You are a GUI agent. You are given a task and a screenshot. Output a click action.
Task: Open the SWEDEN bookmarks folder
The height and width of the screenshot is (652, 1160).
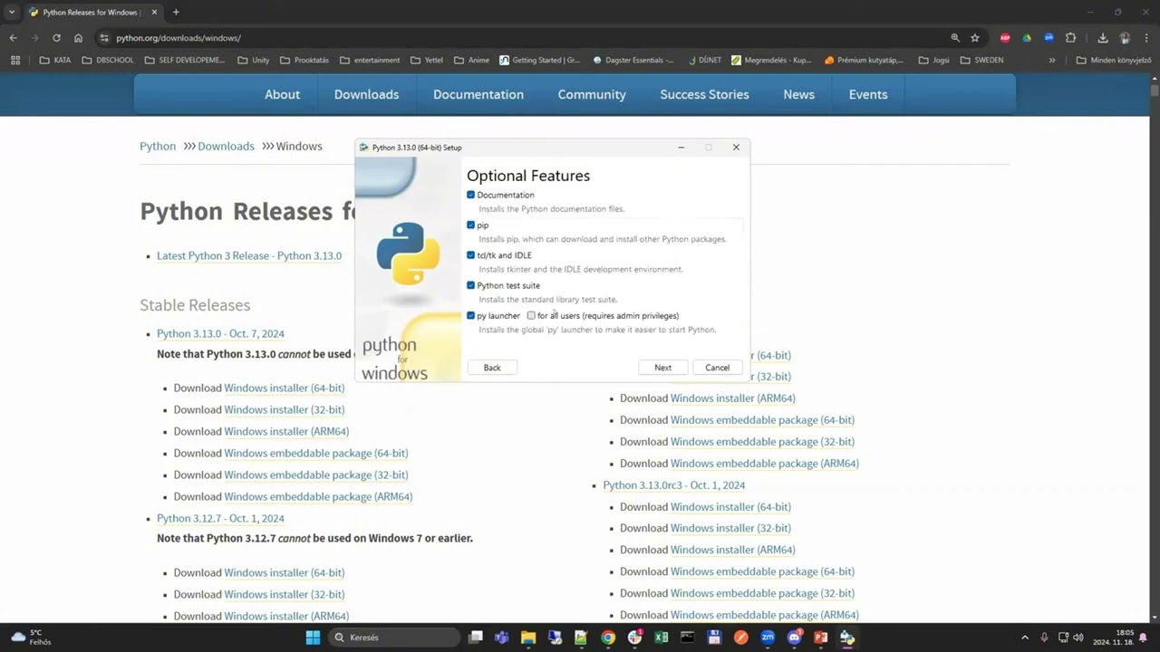(981, 60)
